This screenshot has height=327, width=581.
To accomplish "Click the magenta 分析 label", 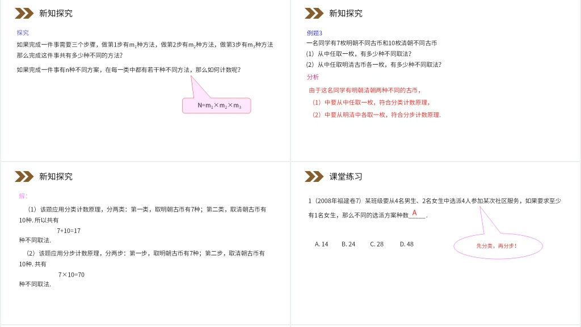I will (x=313, y=77).
